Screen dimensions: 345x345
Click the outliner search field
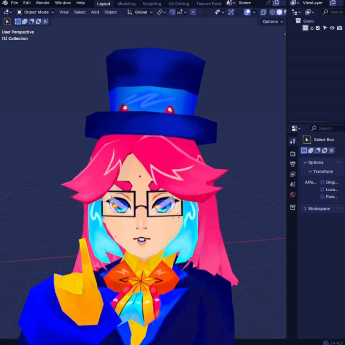(333, 12)
